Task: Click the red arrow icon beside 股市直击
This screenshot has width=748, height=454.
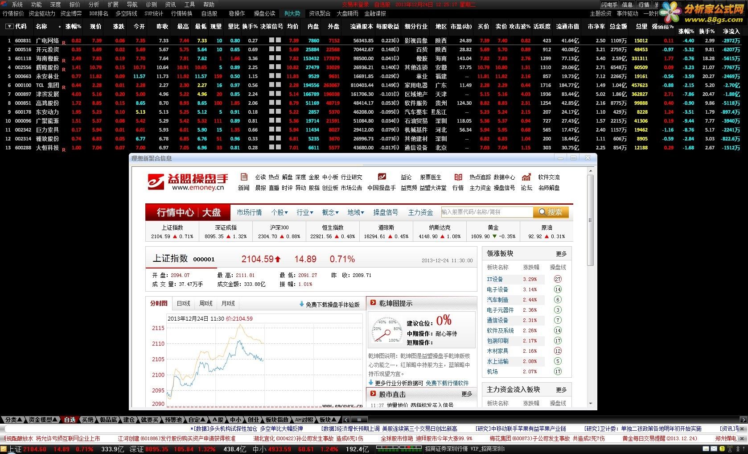Action: coord(373,394)
